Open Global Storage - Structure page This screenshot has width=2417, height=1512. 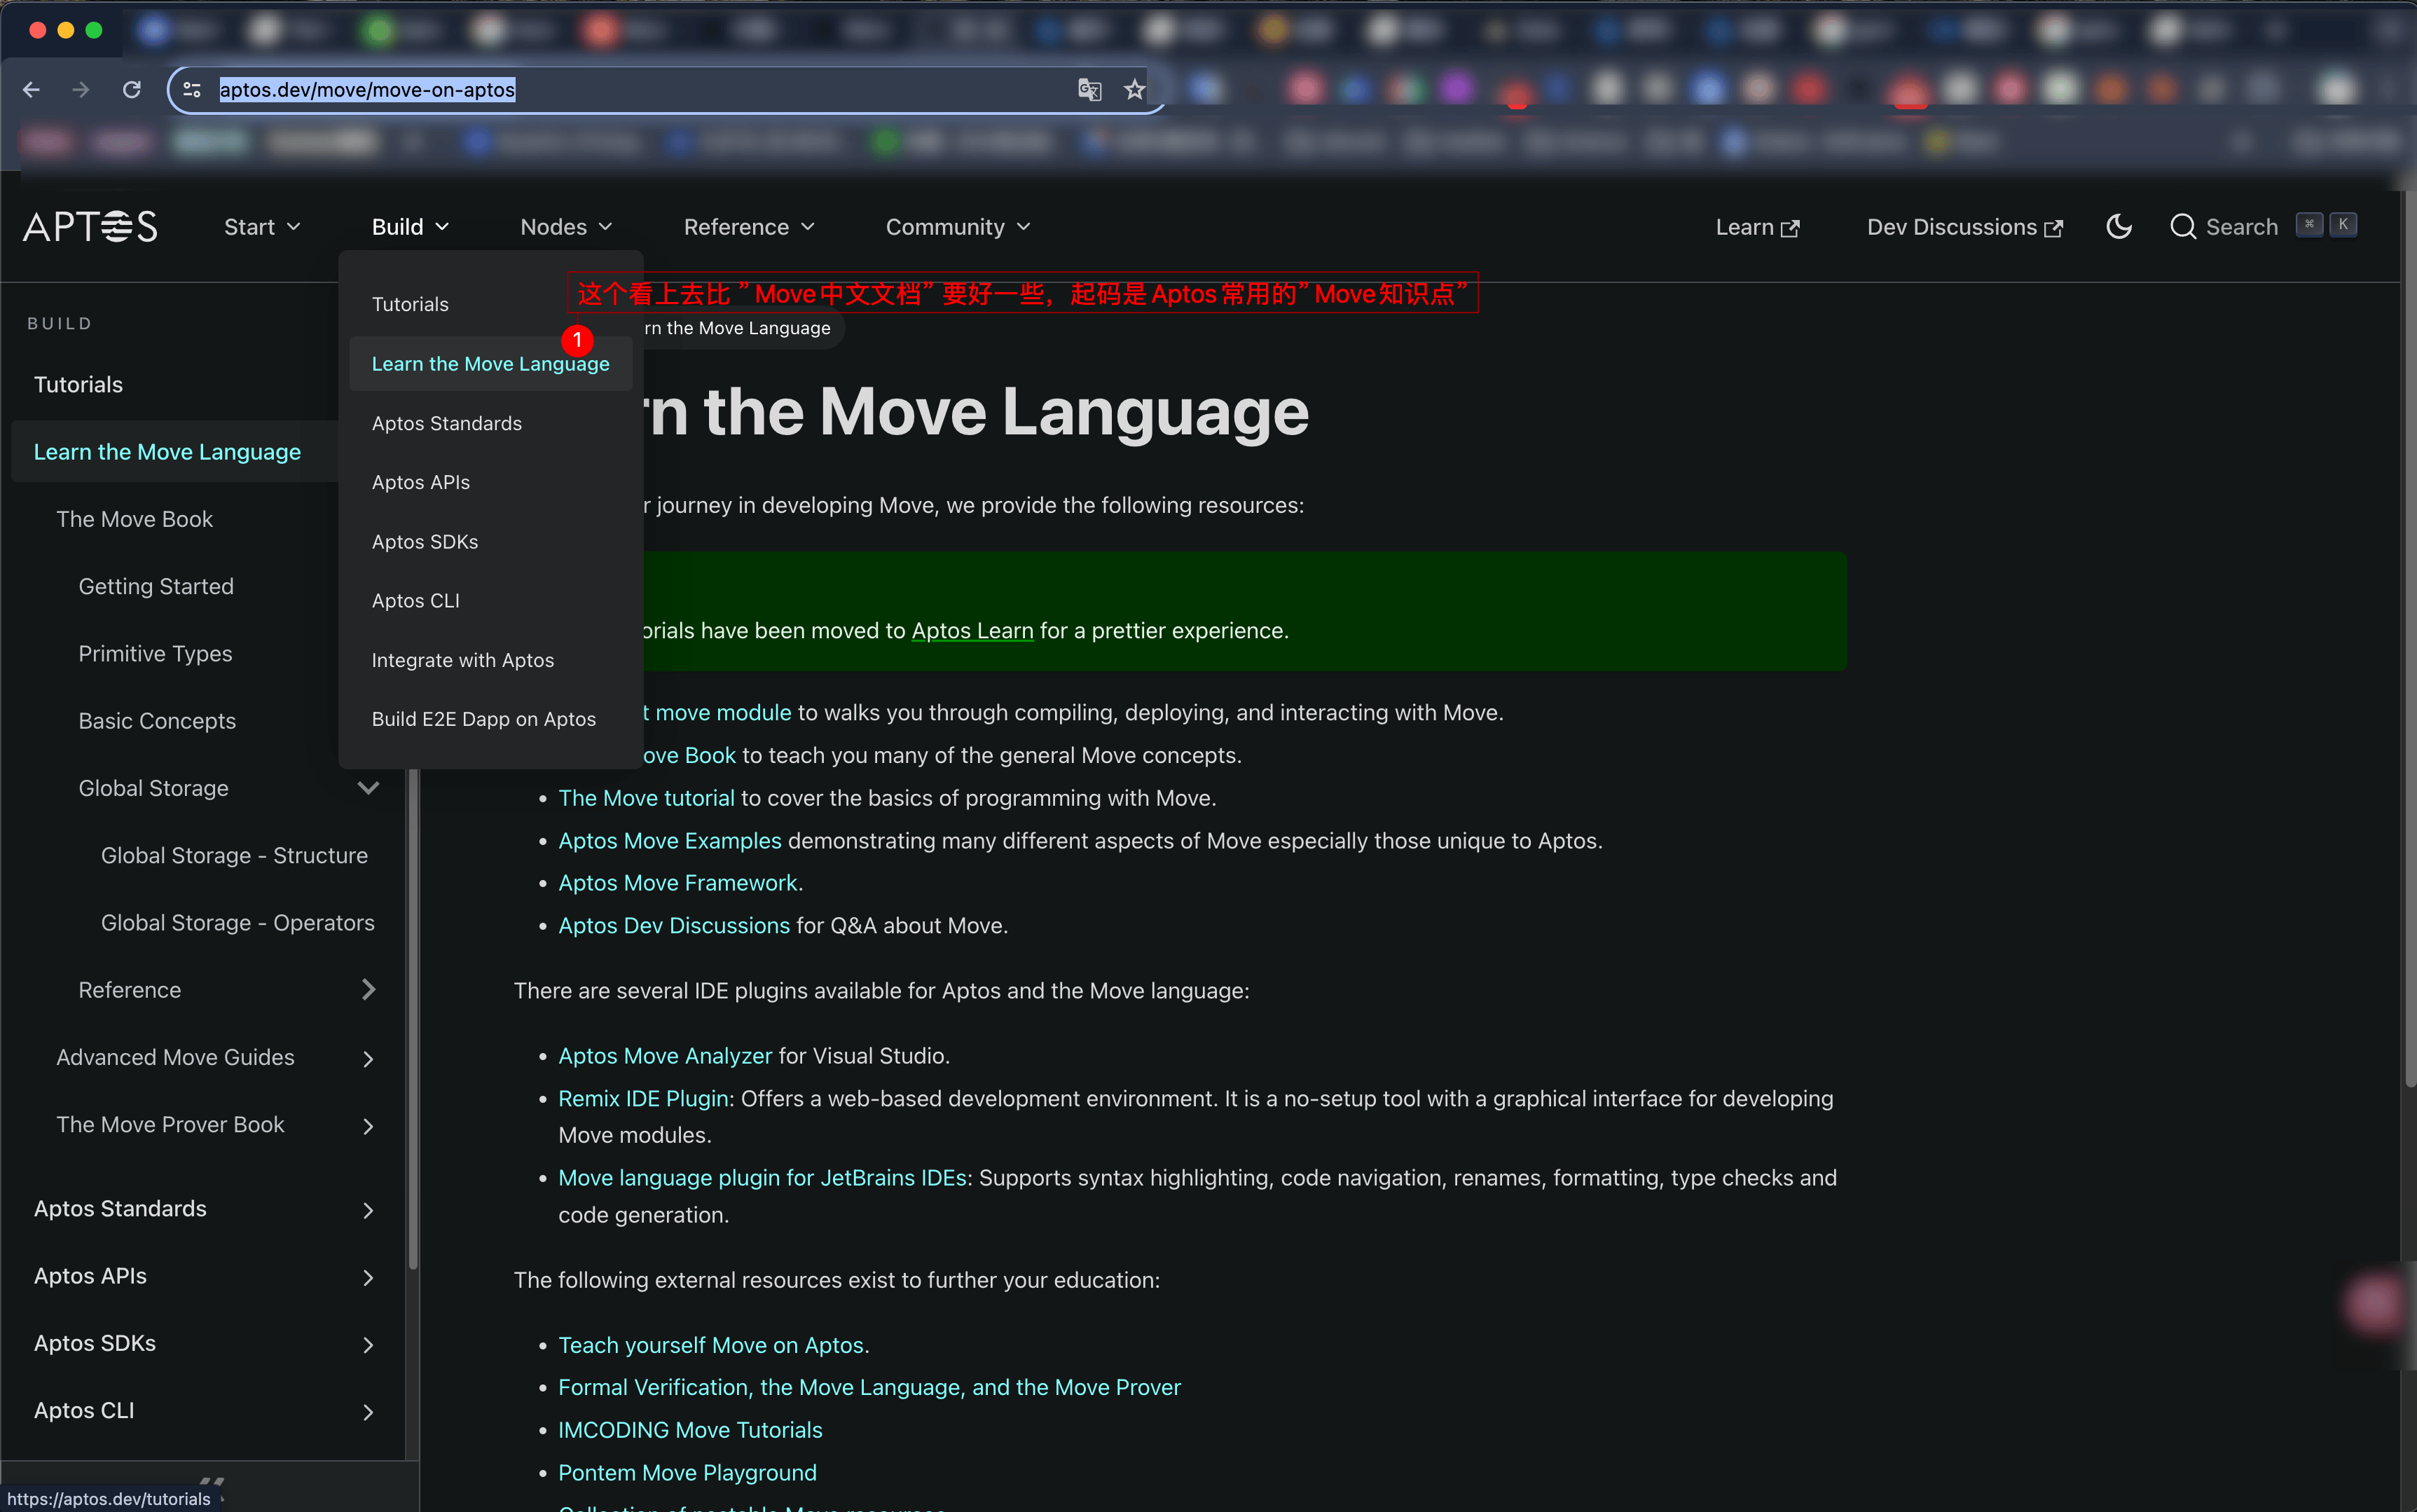(x=234, y=856)
